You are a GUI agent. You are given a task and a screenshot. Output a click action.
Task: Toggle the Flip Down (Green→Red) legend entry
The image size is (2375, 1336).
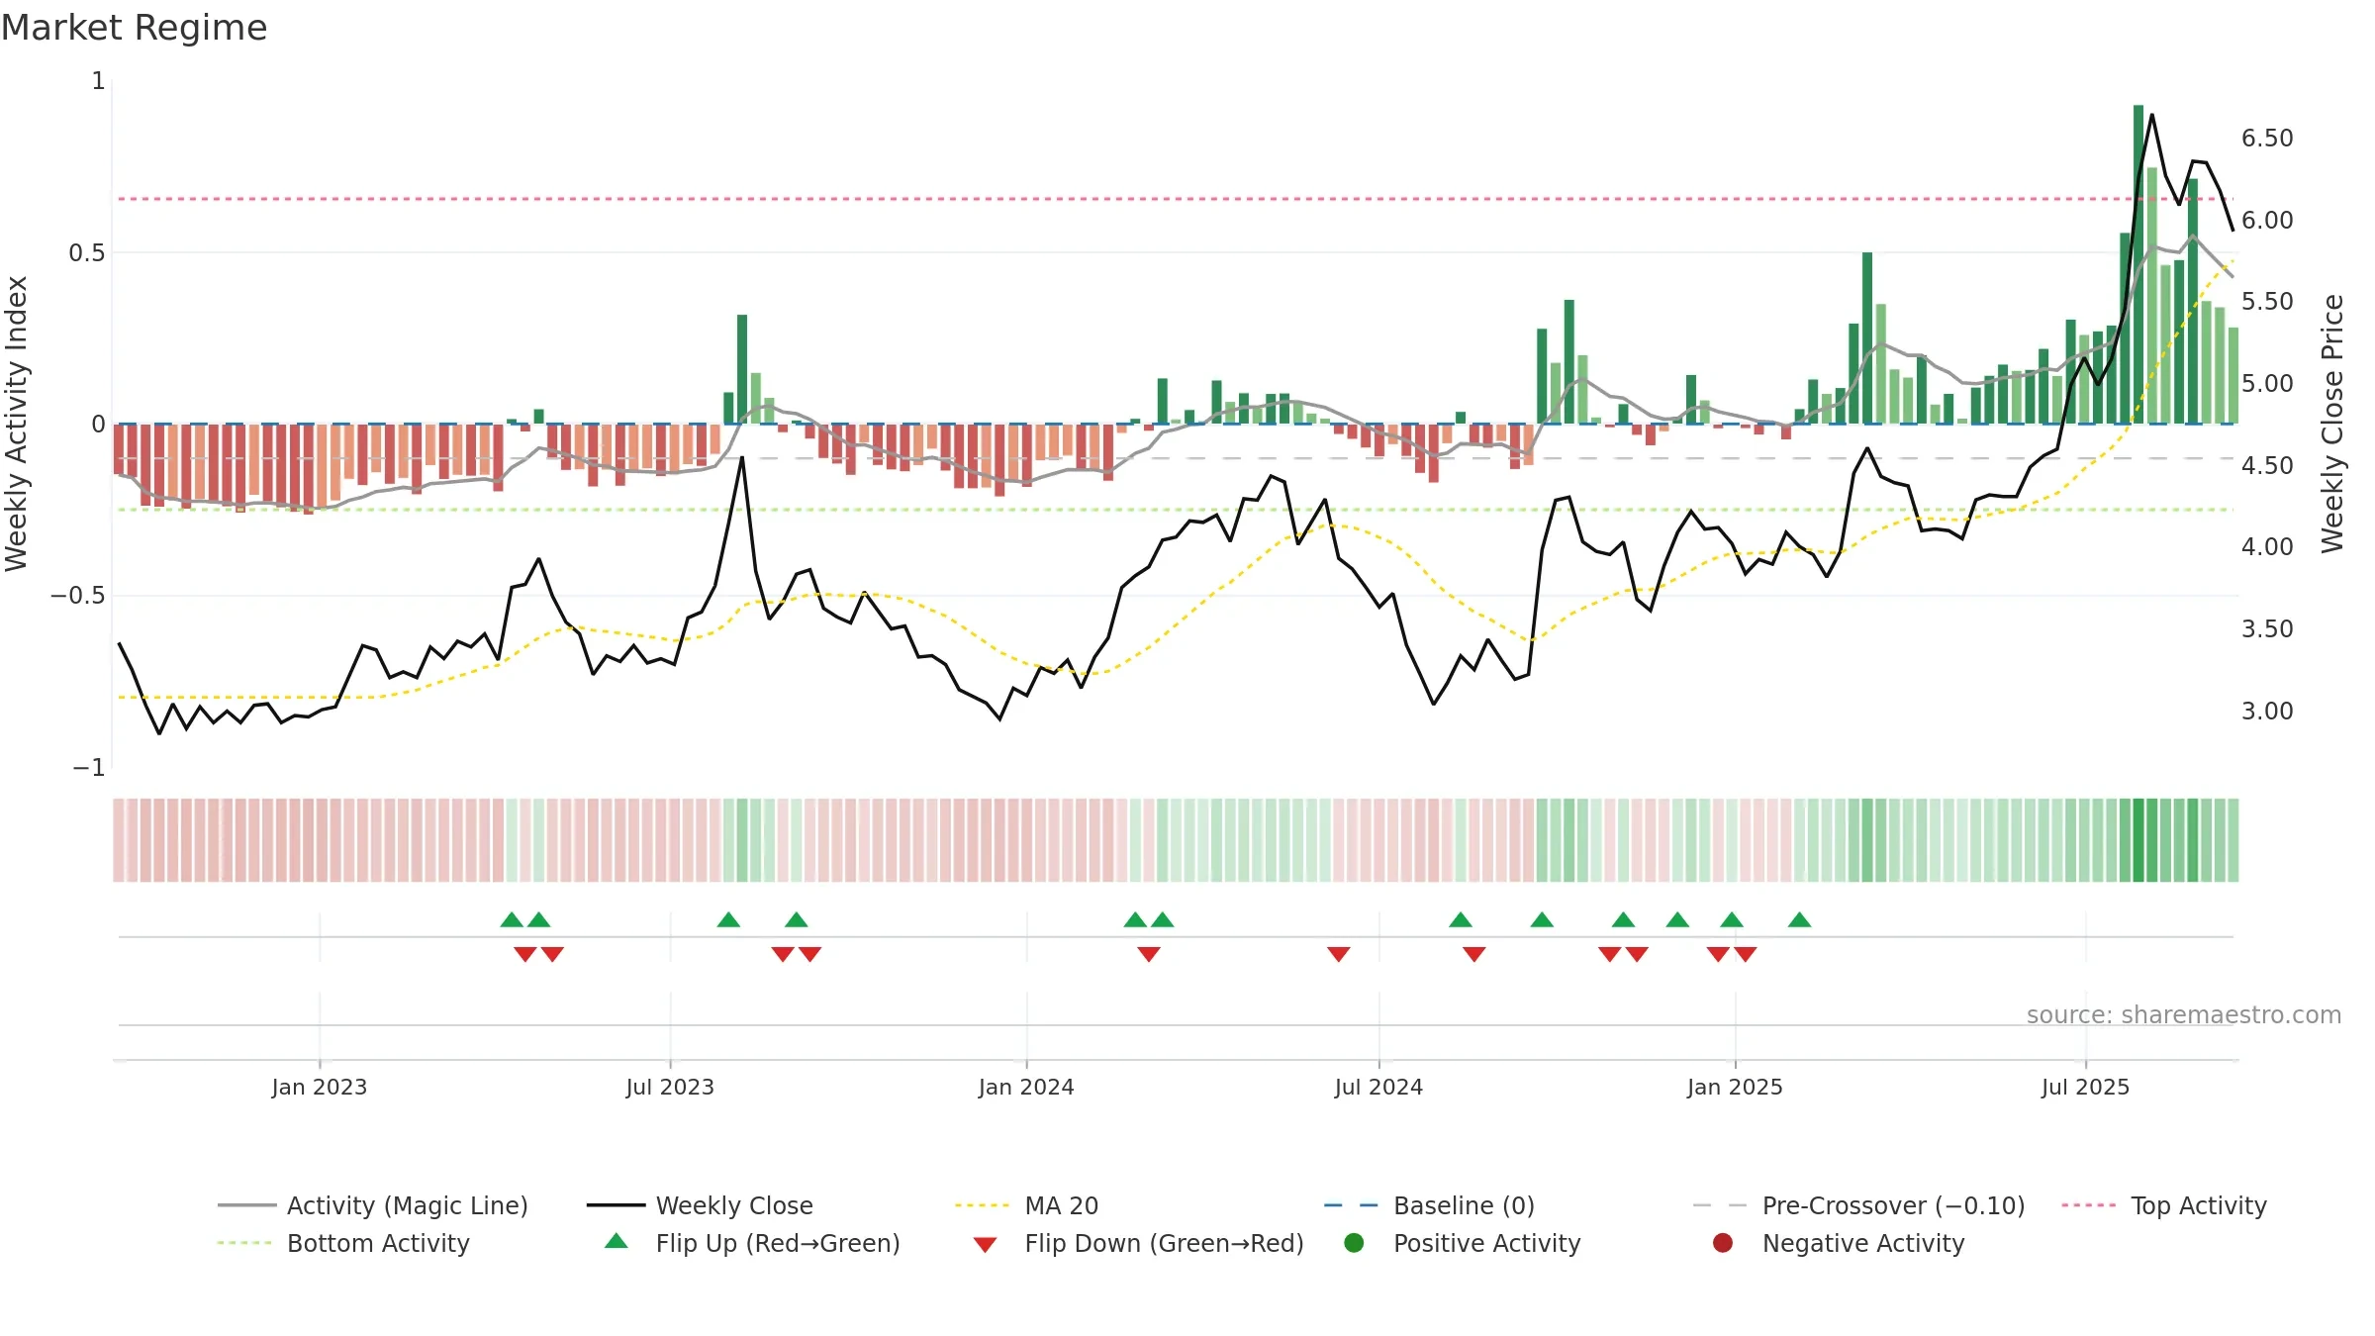coord(1138,1243)
